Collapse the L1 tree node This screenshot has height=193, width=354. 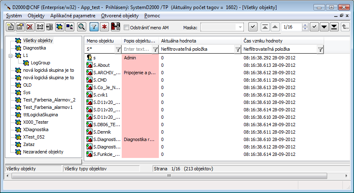tap(10, 55)
